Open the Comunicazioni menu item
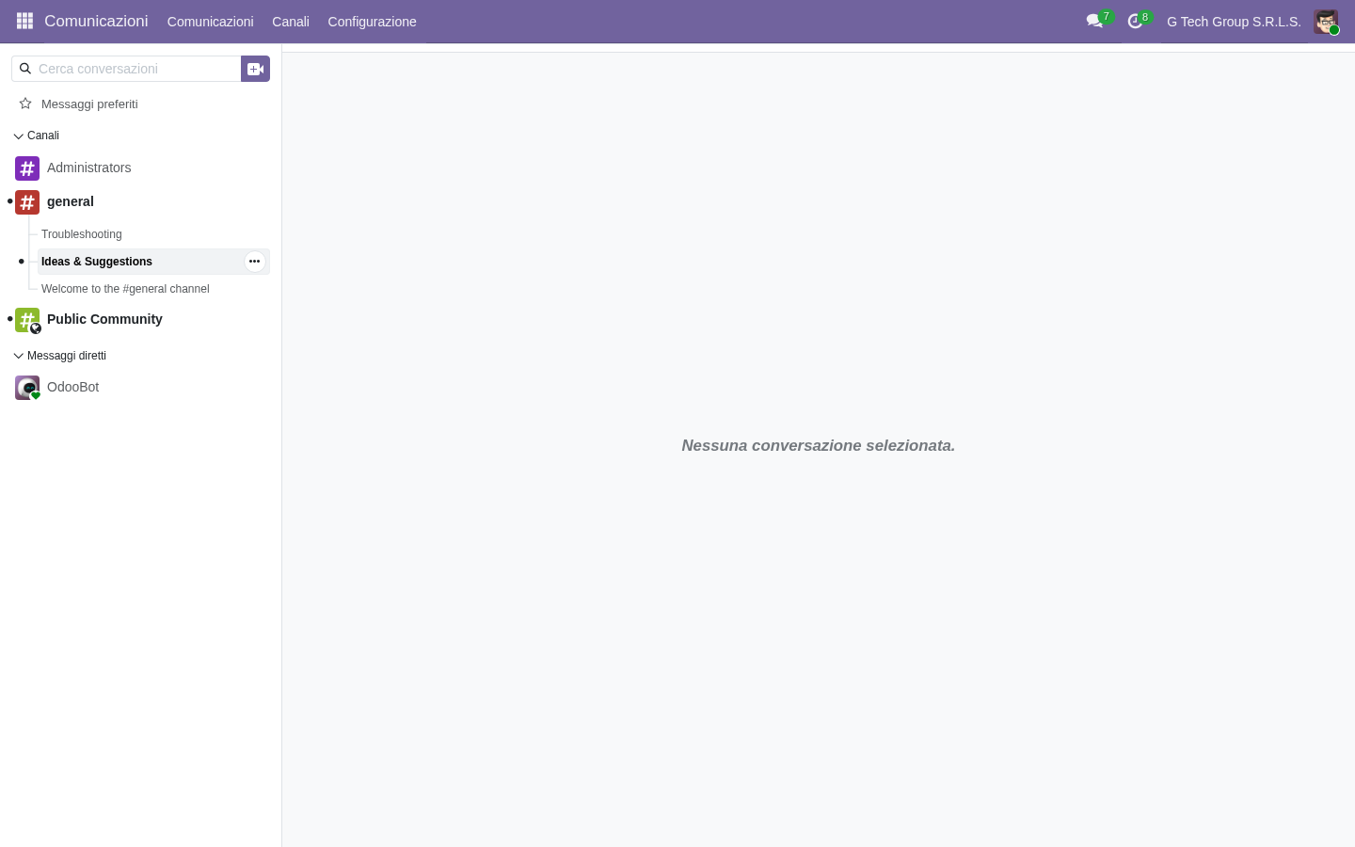 [x=210, y=22]
